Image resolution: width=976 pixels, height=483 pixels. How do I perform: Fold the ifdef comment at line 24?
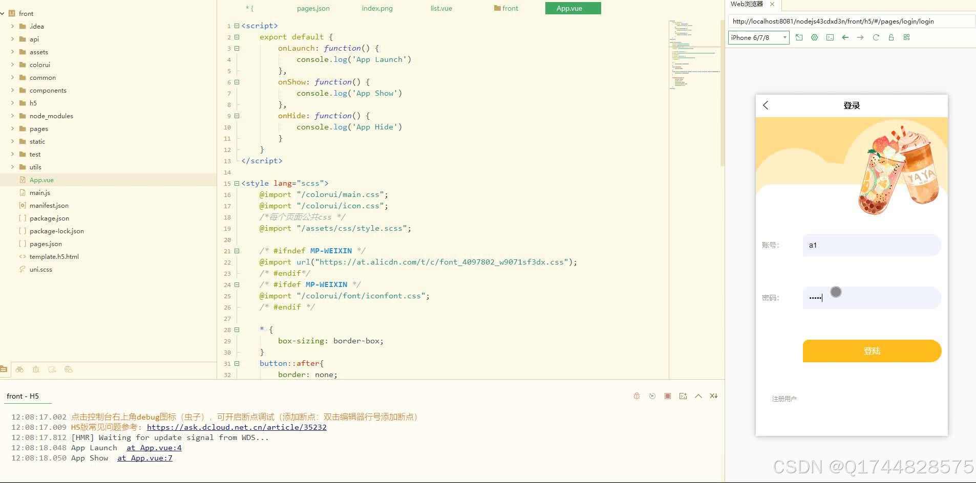(237, 284)
